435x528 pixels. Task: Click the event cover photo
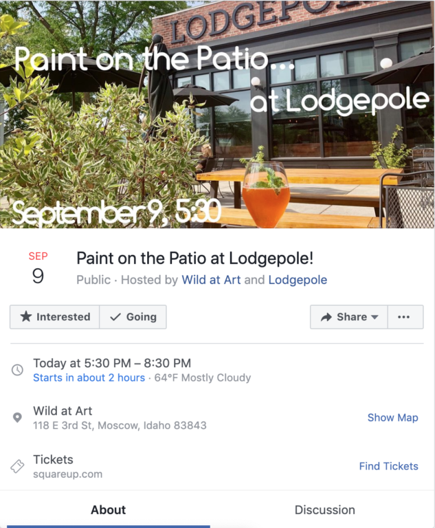tap(217, 114)
